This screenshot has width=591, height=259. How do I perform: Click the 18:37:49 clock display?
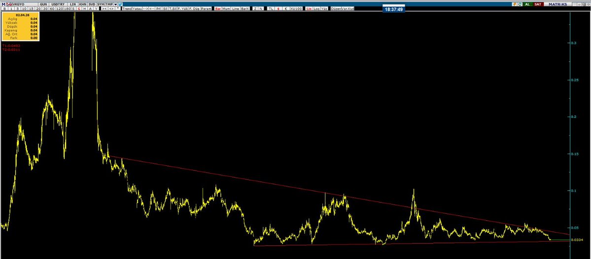(394, 9)
